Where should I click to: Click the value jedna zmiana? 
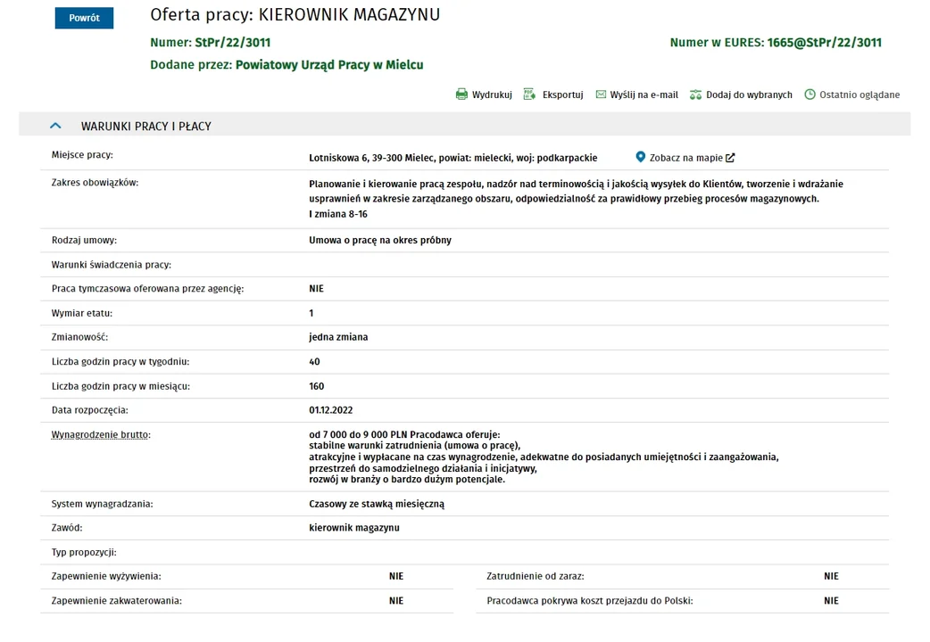pyautogui.click(x=338, y=337)
